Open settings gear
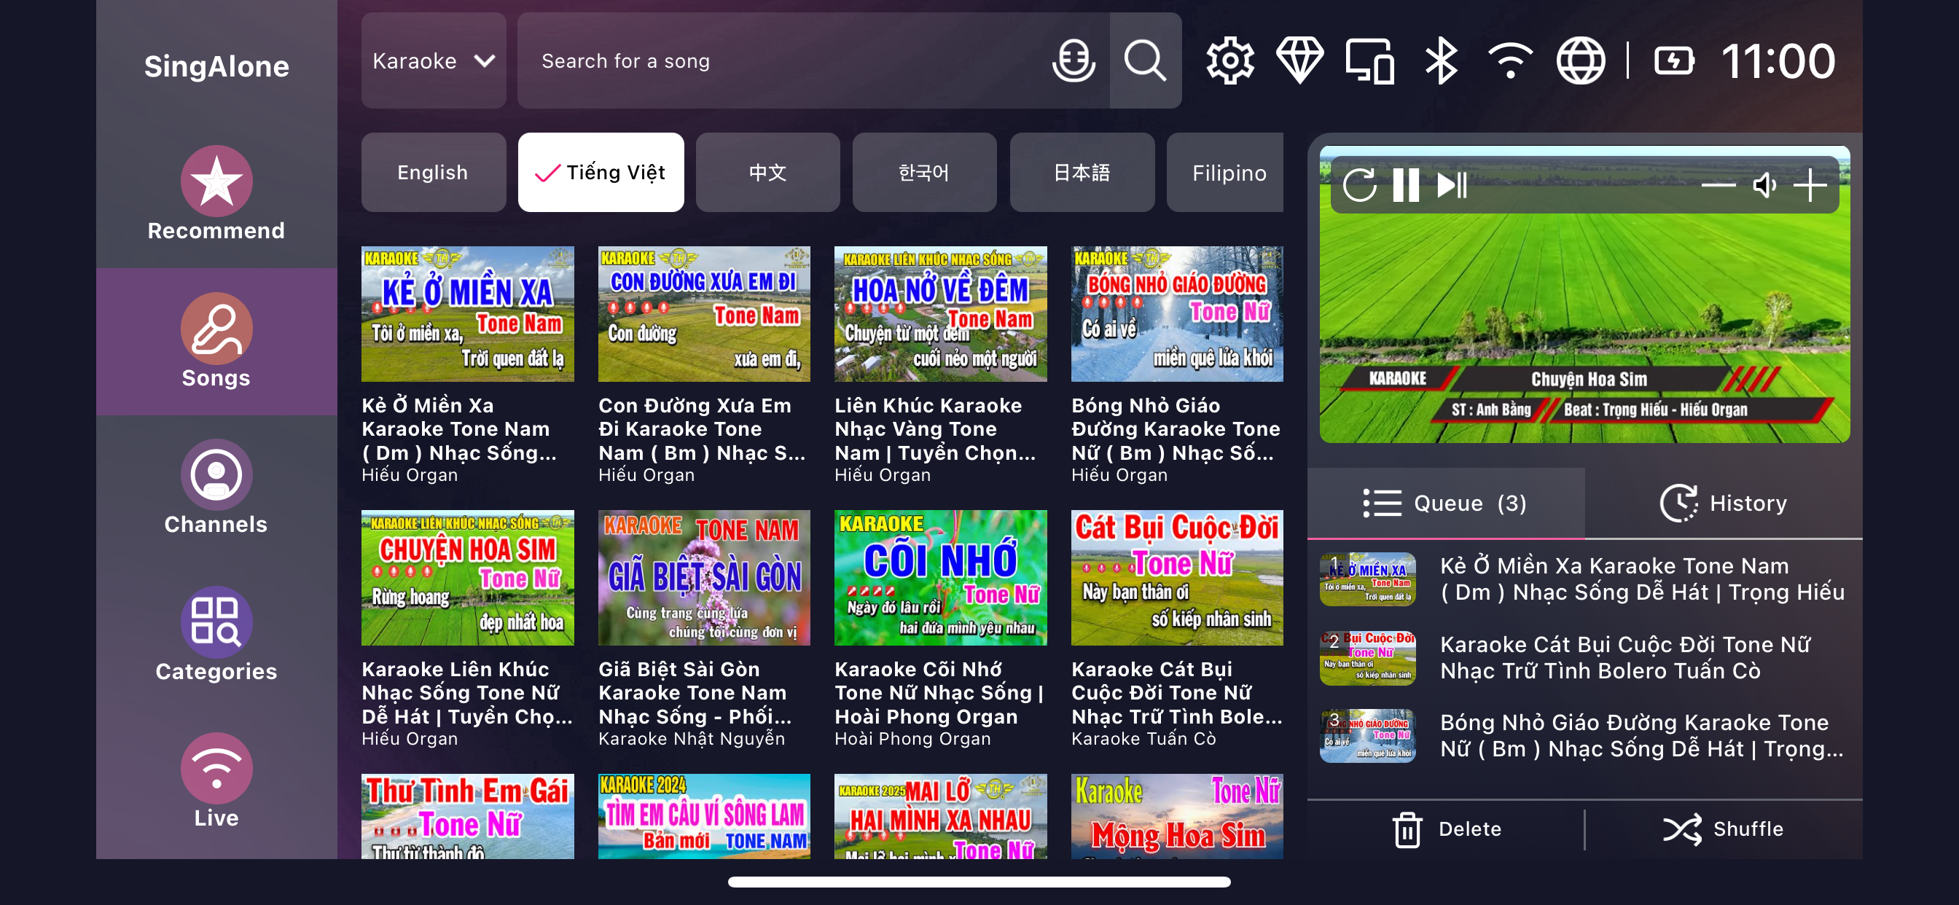This screenshot has height=905, width=1959. [x=1229, y=60]
